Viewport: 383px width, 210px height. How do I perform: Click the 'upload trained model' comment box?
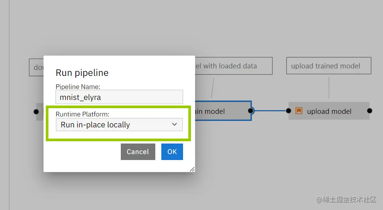(329, 66)
